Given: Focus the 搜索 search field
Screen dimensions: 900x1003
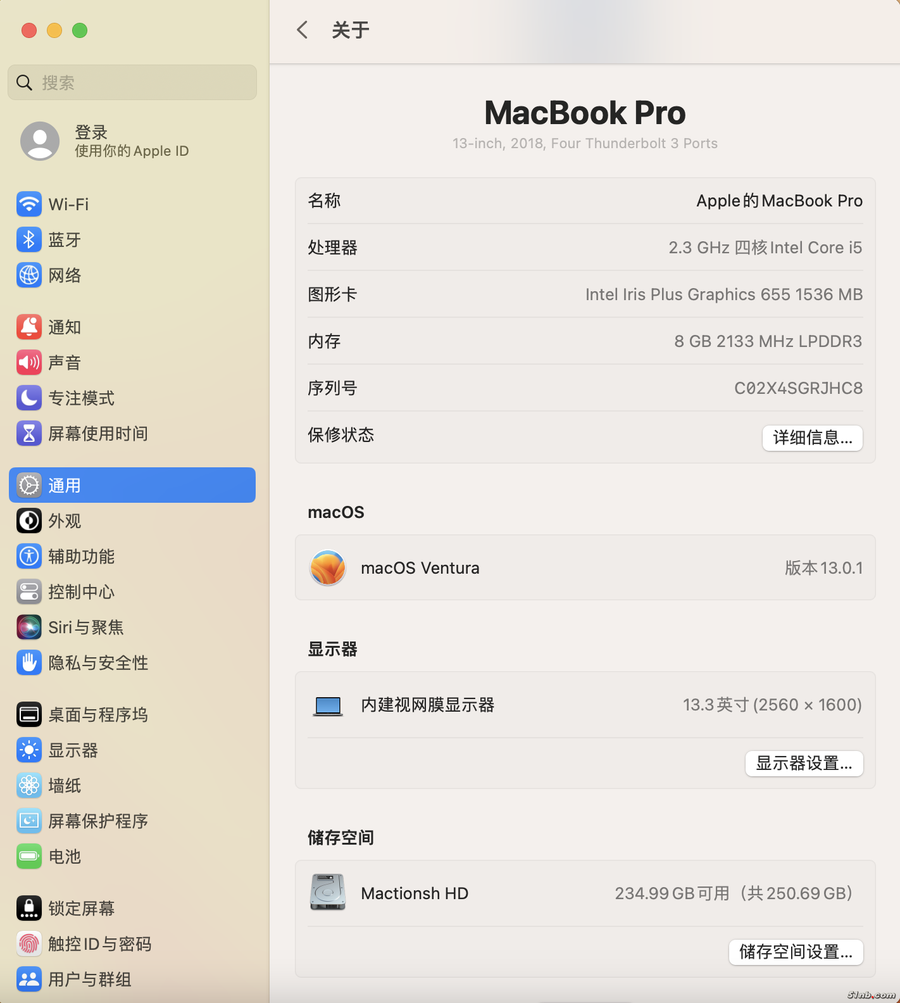Looking at the screenshot, I should tap(132, 82).
